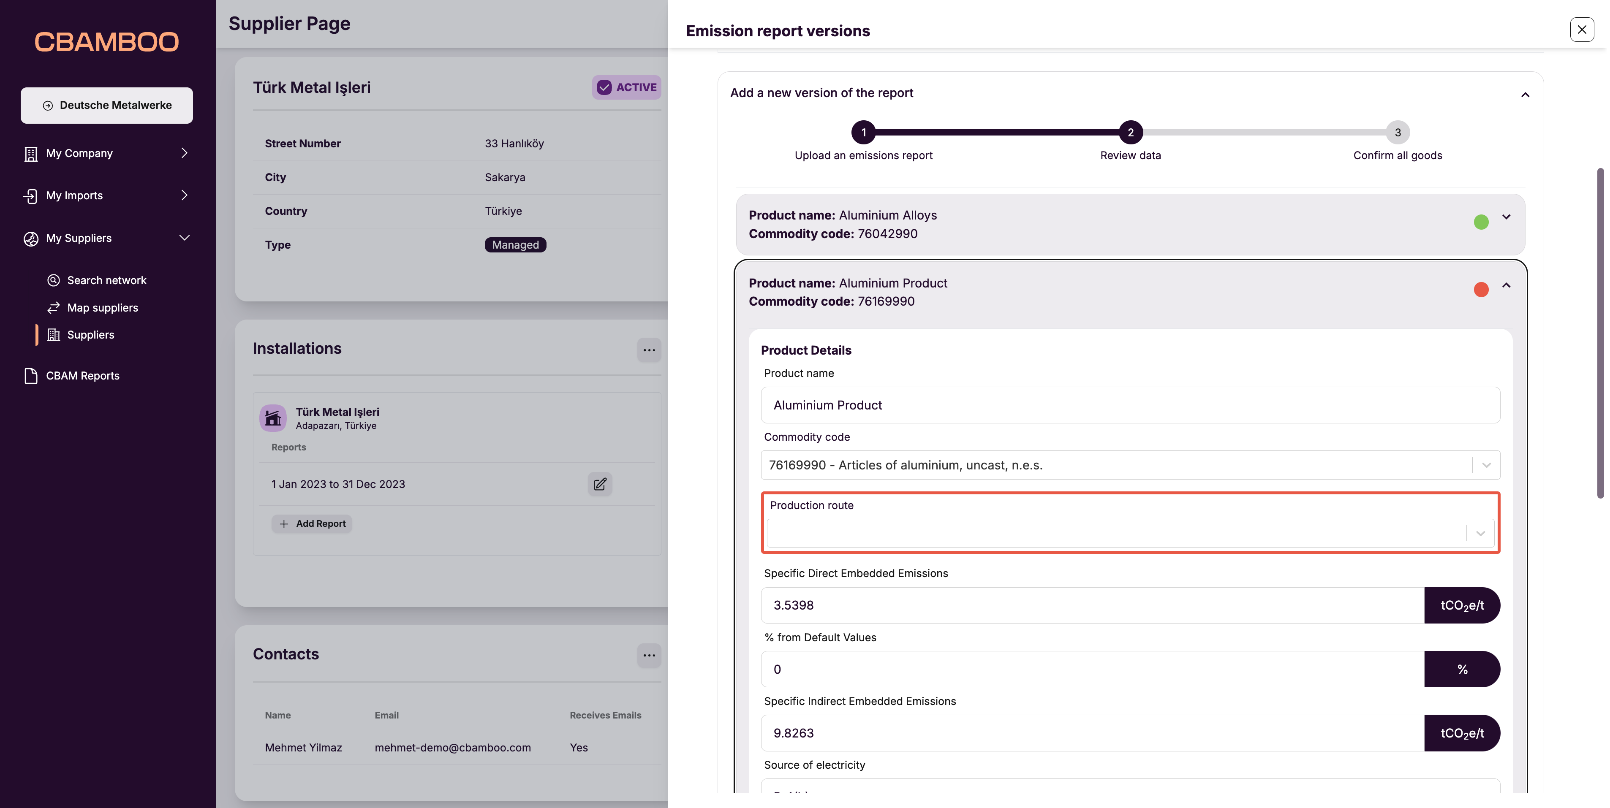
Task: Open the Contacts options menu
Action: (649, 655)
